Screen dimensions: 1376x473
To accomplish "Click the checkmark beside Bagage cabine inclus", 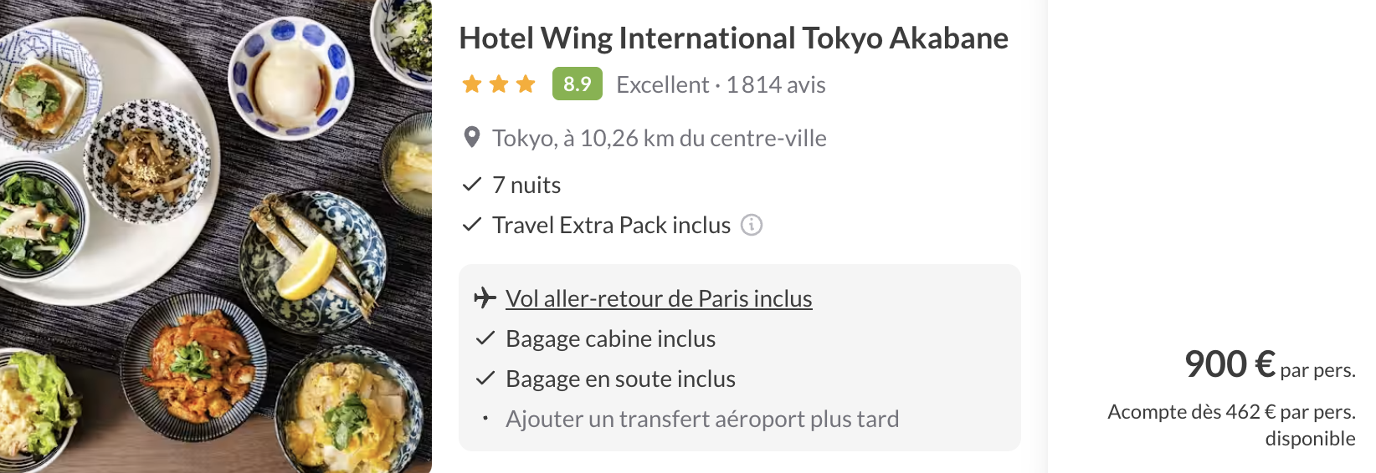I will [485, 338].
